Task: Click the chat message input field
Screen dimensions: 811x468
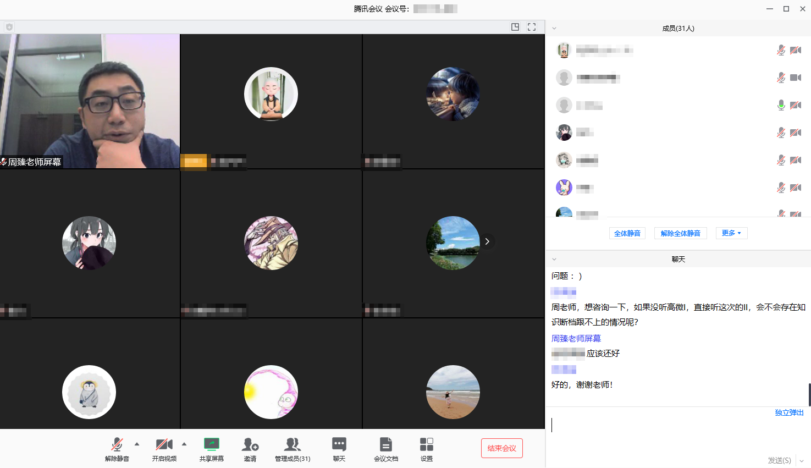Action: pos(660,426)
